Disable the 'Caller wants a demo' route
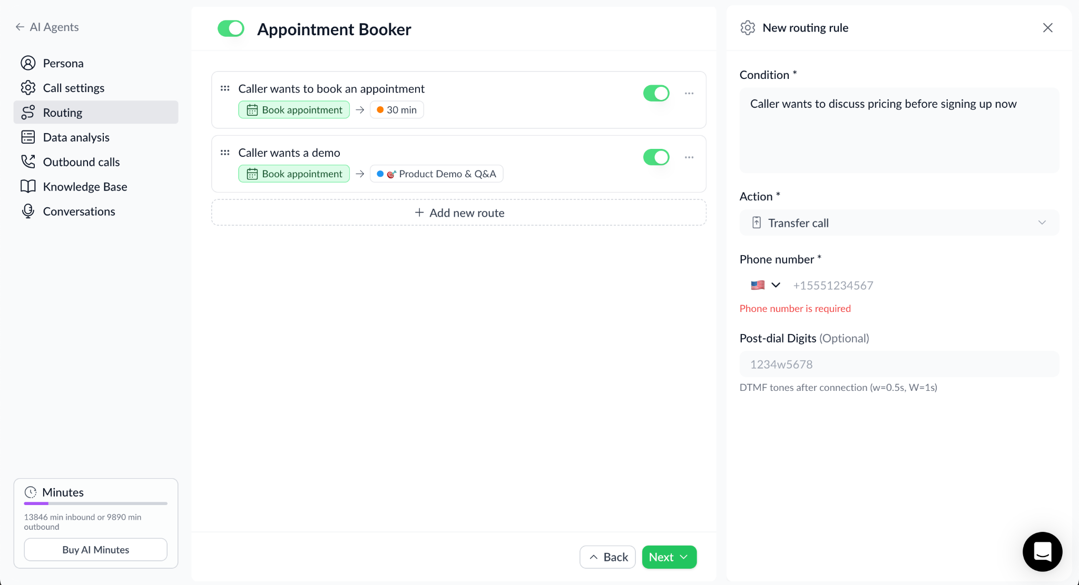Image resolution: width=1079 pixels, height=585 pixels. (656, 157)
